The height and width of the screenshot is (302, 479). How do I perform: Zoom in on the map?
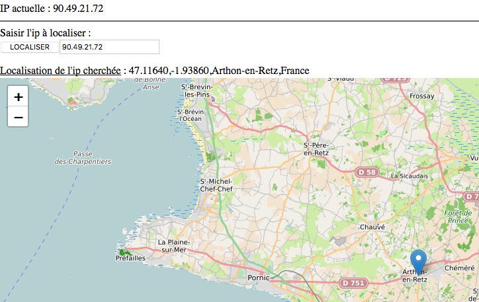click(x=18, y=96)
